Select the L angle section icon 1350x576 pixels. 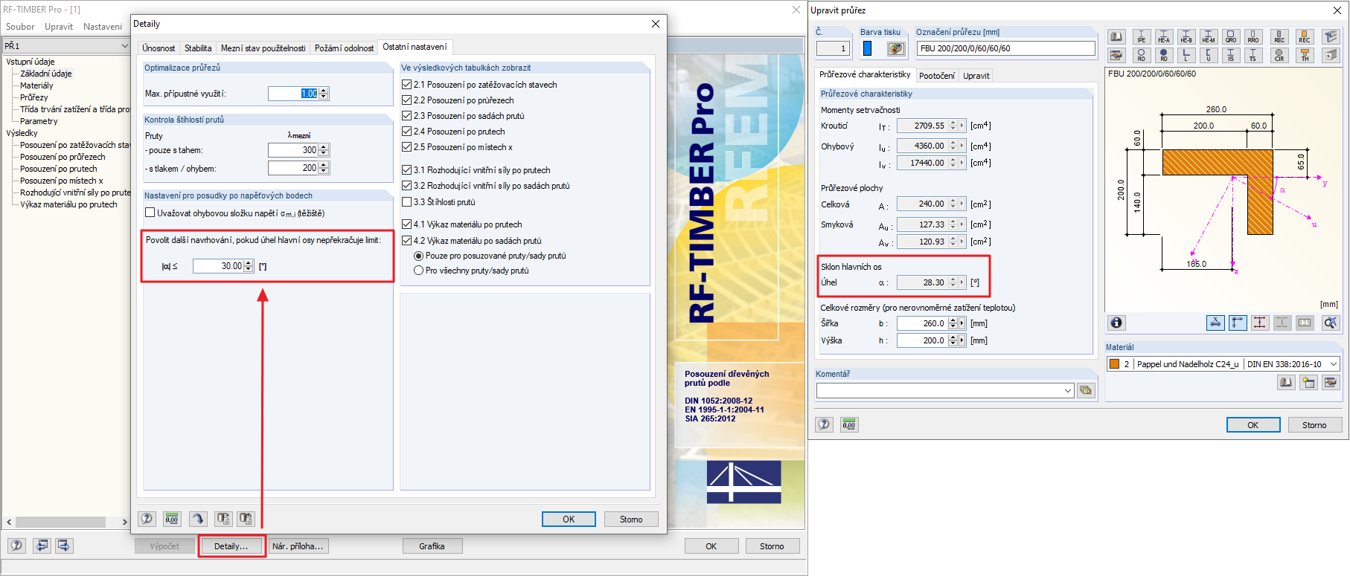pyautogui.click(x=1186, y=55)
